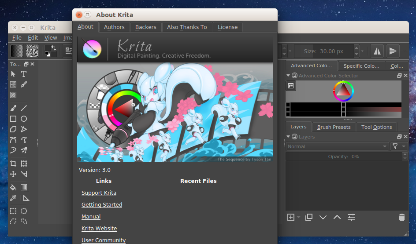The height and width of the screenshot is (244, 416).
Task: Collapse the Advanced Color Selector docker
Action: pyautogui.click(x=288, y=76)
